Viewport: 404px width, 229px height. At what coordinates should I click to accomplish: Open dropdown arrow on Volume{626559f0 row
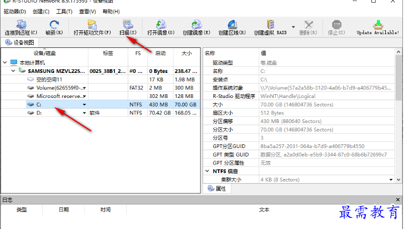(x=84, y=88)
